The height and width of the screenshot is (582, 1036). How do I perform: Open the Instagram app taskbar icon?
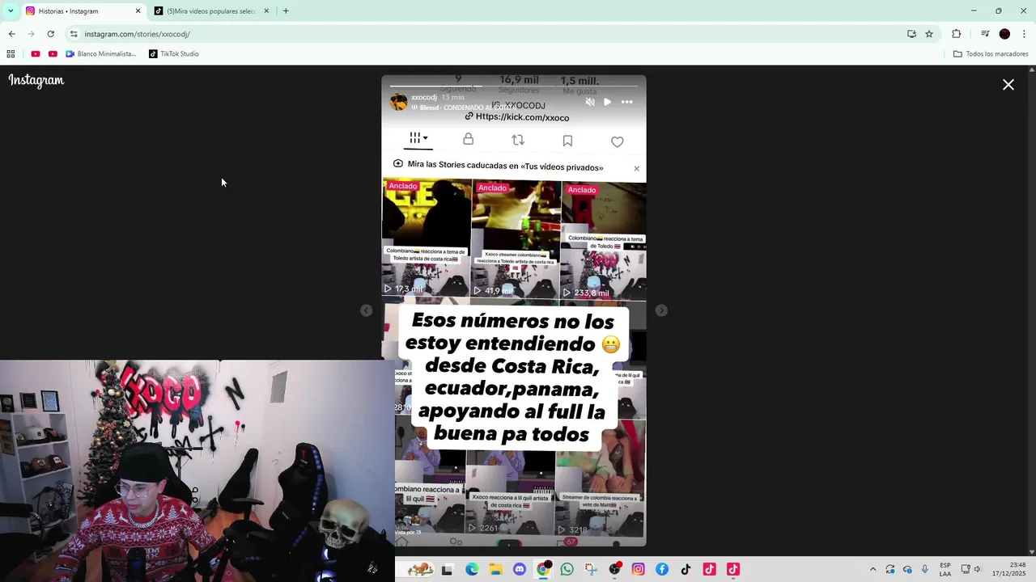coord(638,569)
